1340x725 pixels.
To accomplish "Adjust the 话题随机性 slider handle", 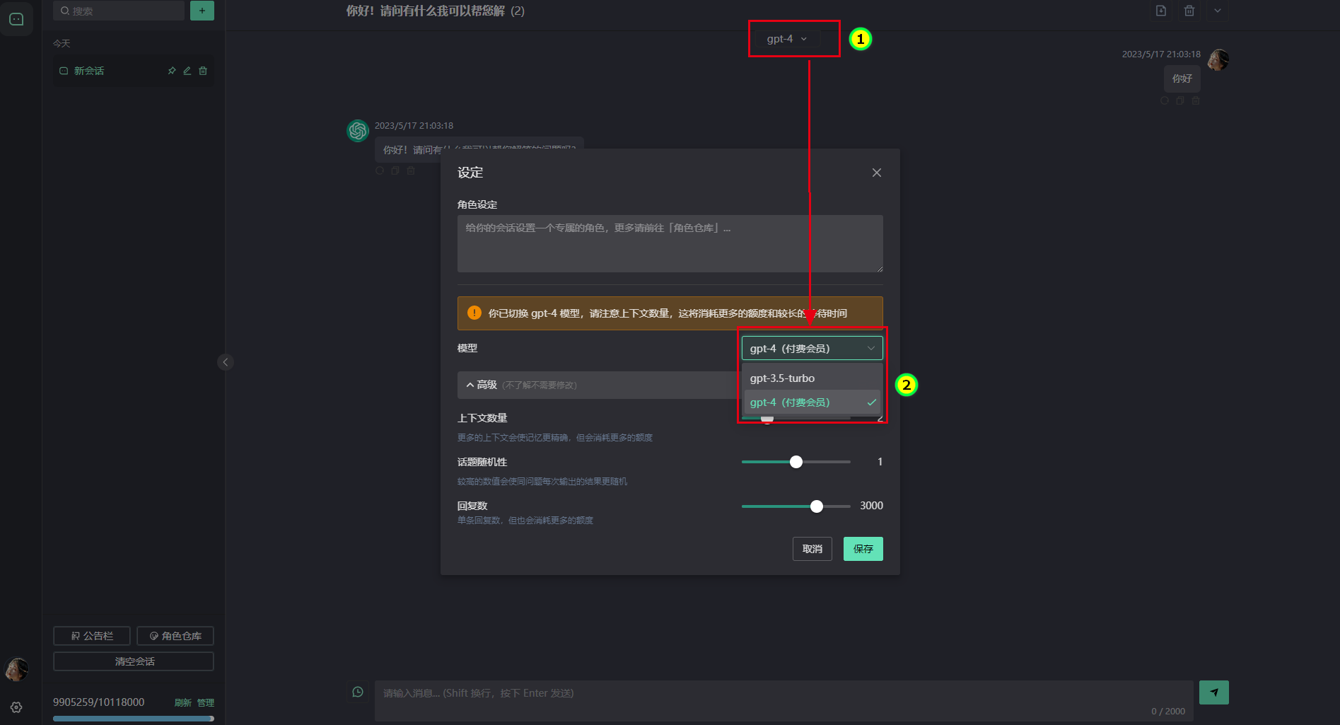I will click(796, 462).
